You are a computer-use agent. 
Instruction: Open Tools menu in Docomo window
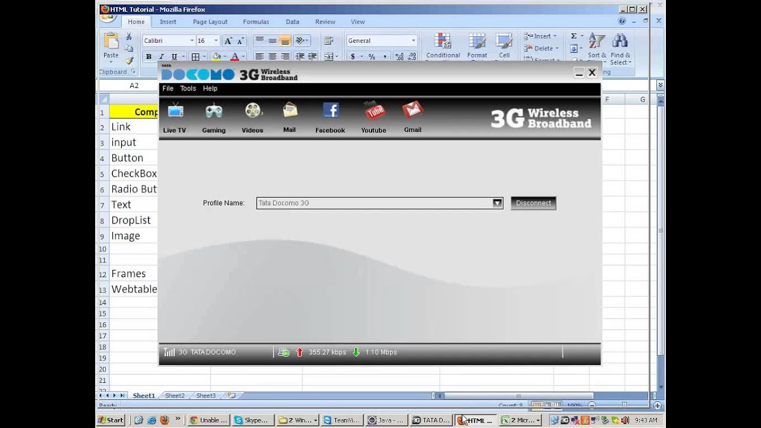[188, 89]
